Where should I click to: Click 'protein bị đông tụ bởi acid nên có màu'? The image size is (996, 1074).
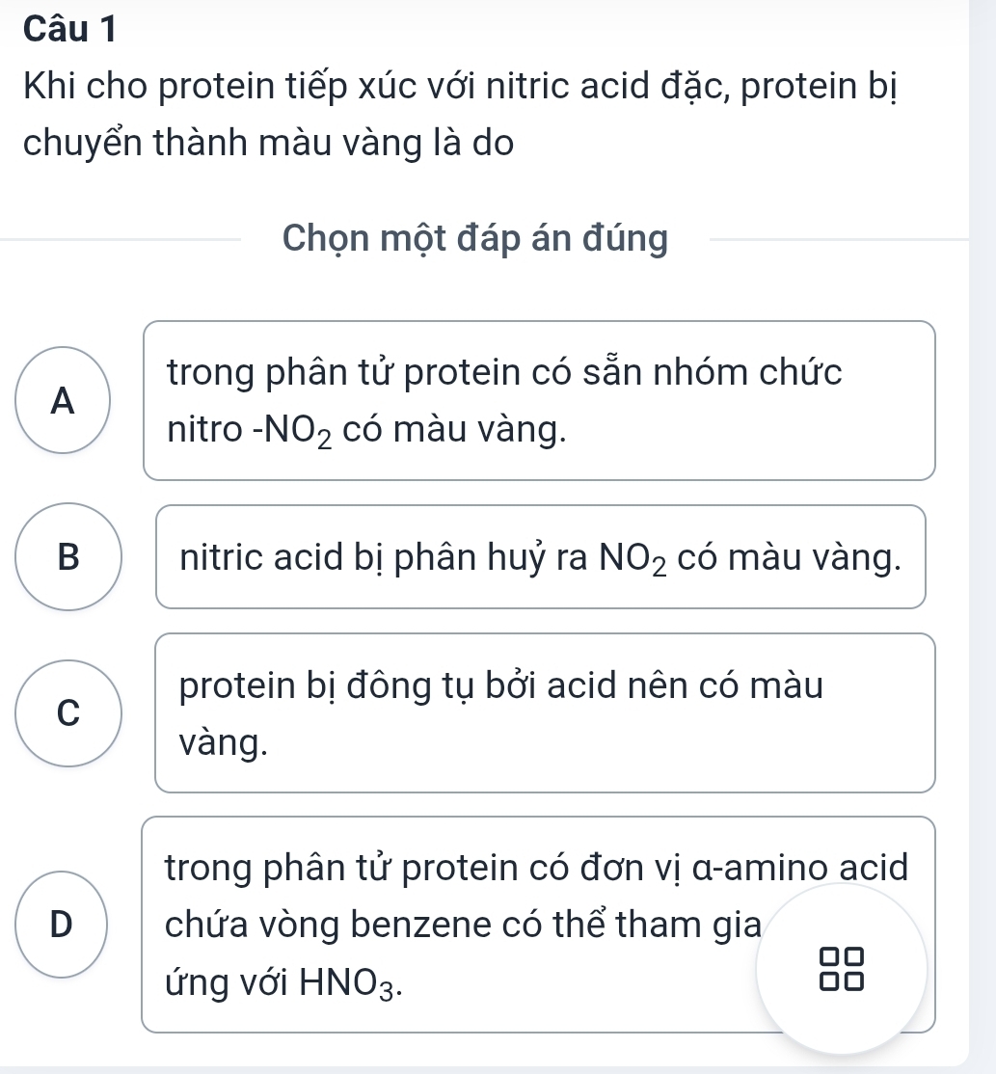(501, 685)
